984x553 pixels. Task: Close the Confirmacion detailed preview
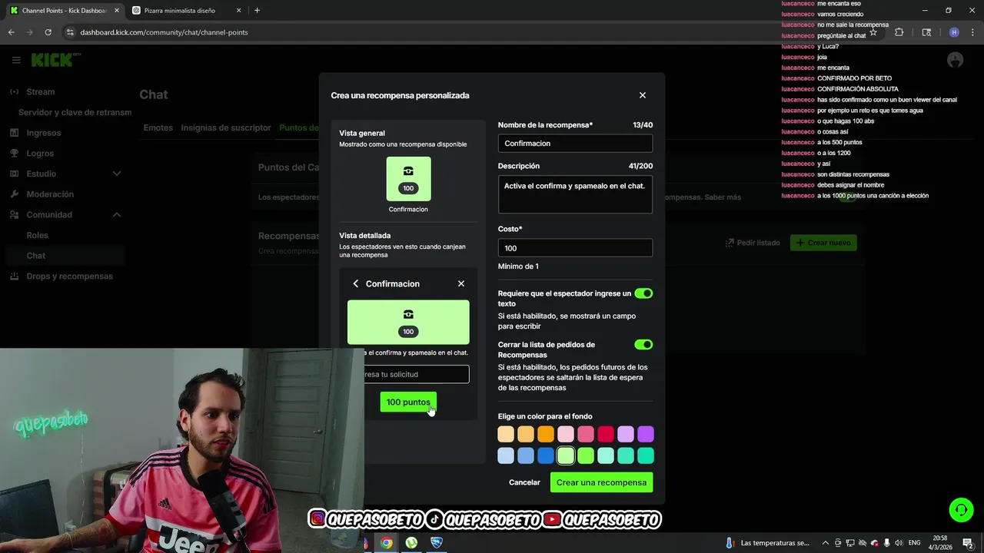(461, 283)
